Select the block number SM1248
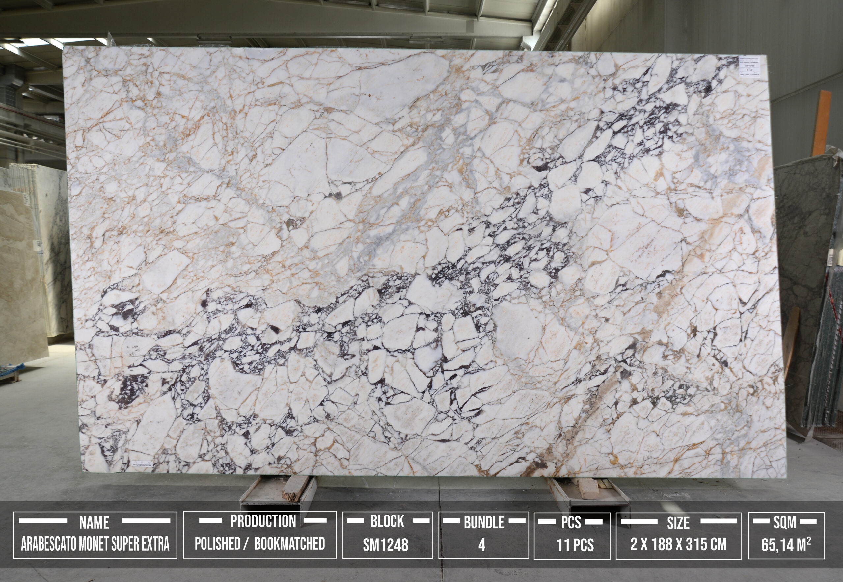 click(x=385, y=545)
